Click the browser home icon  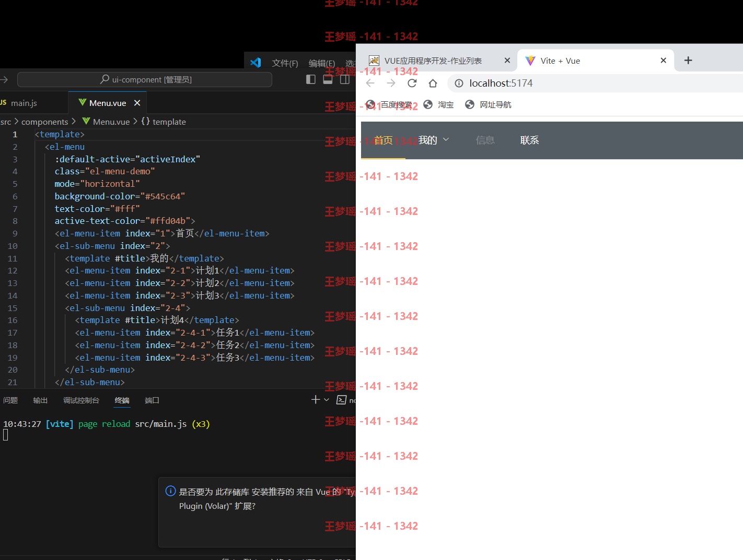click(433, 83)
